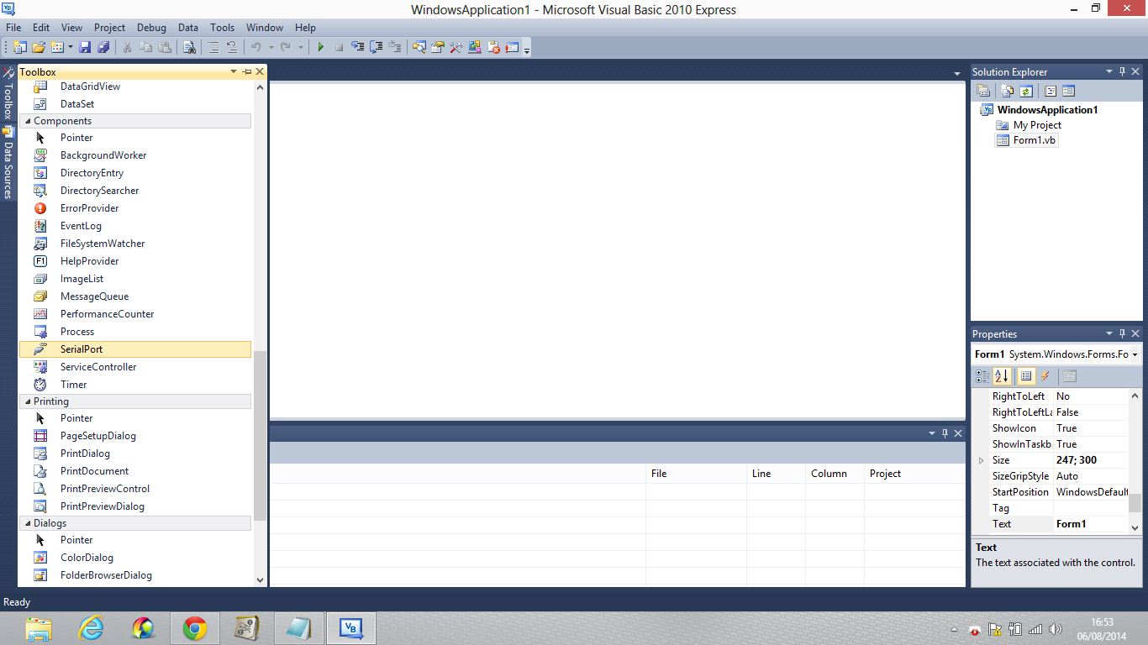Switch to the Data Sources side tab
The height and width of the screenshot is (645, 1148).
pyautogui.click(x=8, y=164)
